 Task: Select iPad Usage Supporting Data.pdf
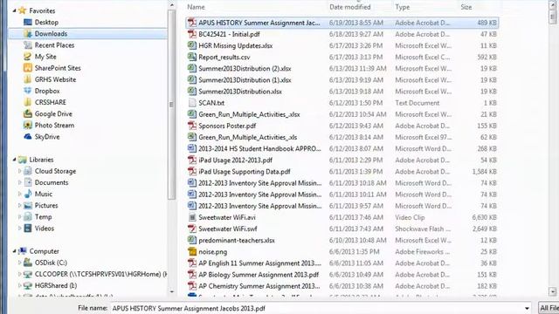pos(342,172)
